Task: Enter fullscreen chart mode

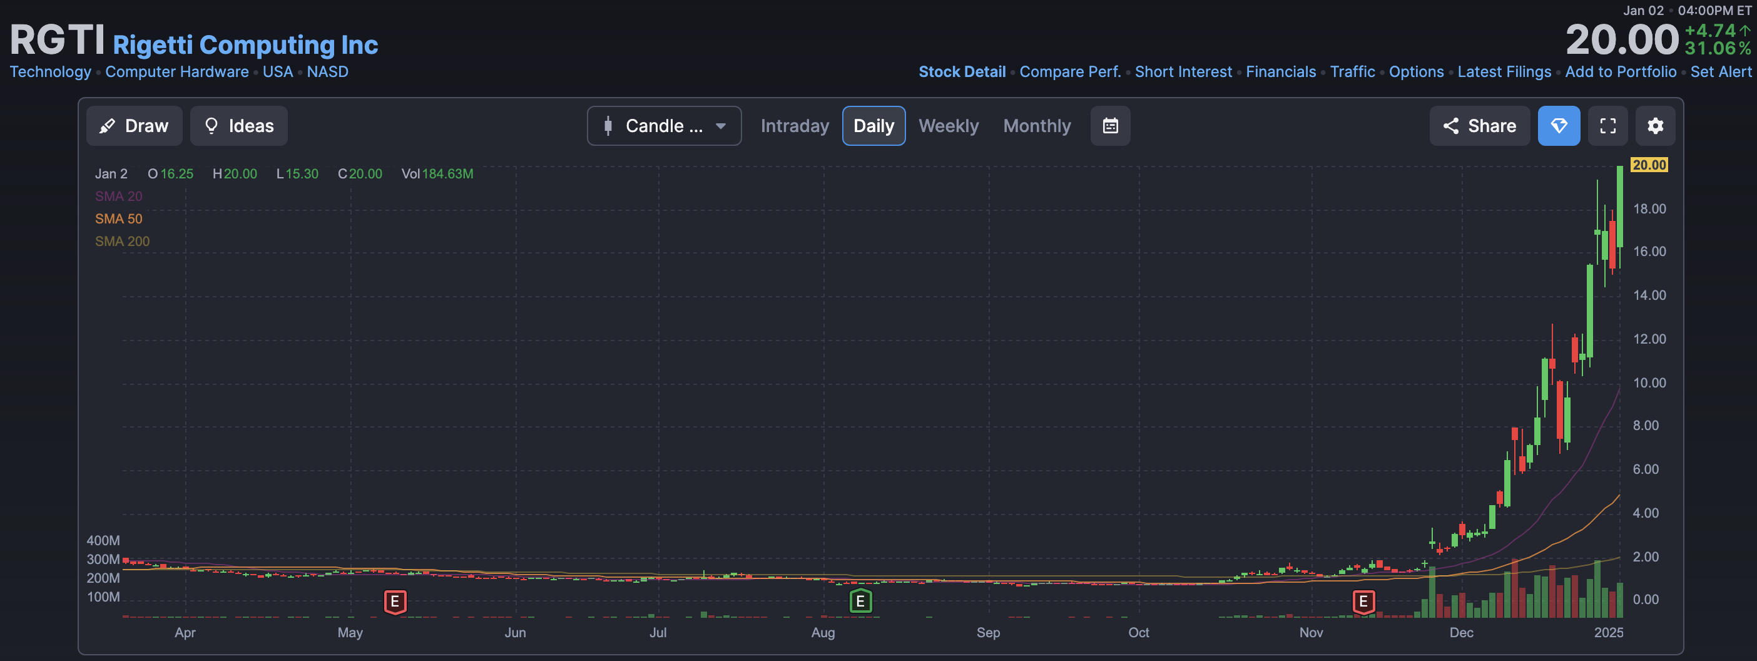Action: click(x=1608, y=126)
